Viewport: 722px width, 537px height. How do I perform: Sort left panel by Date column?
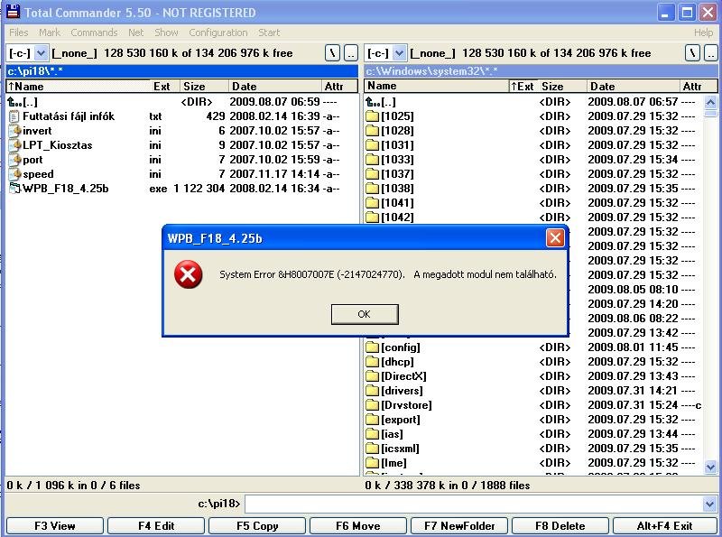pos(275,86)
